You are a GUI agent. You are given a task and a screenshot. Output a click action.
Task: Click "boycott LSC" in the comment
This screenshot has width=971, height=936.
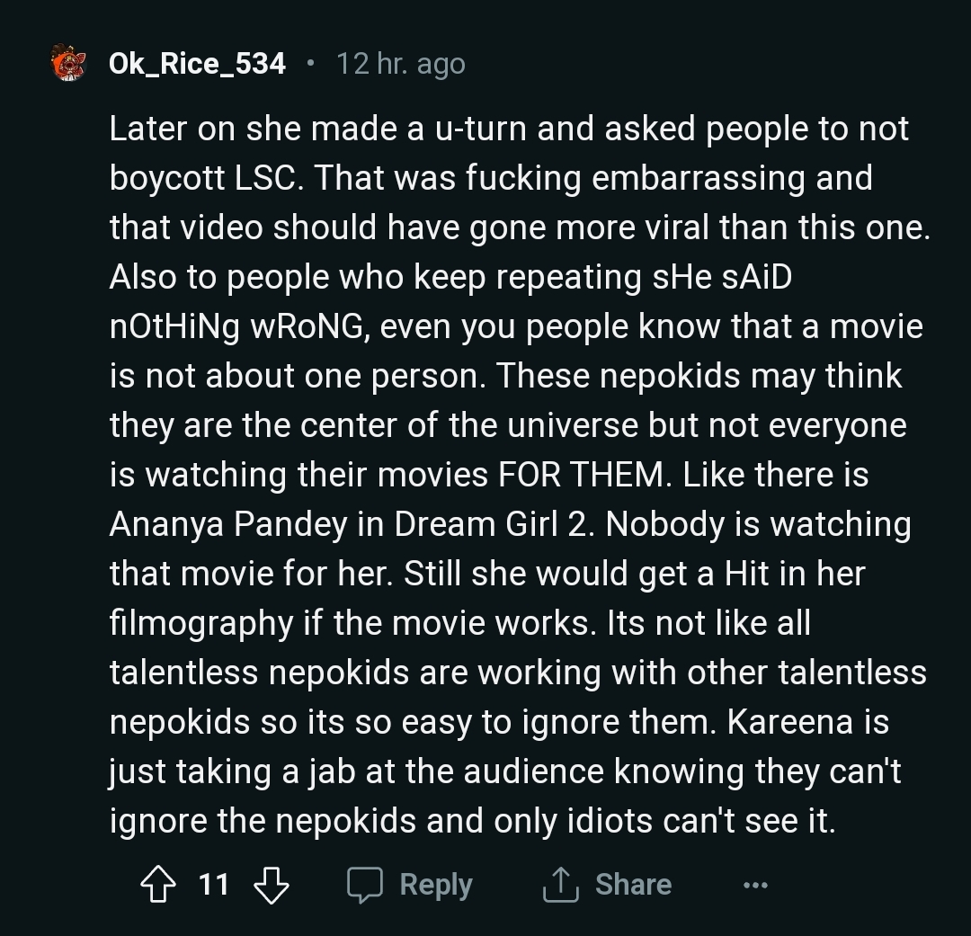tap(205, 178)
